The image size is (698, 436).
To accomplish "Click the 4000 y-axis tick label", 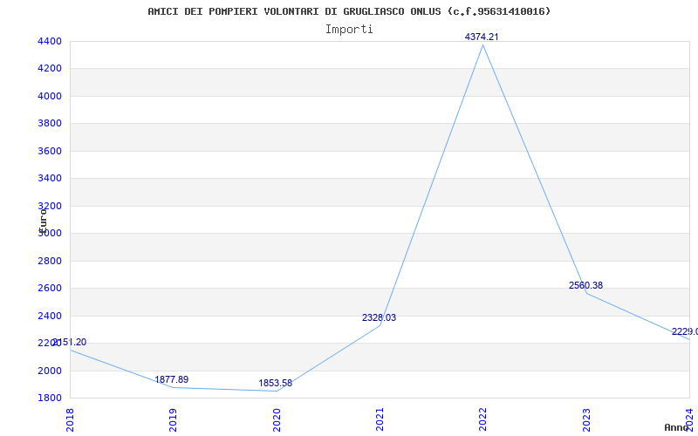I will click(51, 97).
